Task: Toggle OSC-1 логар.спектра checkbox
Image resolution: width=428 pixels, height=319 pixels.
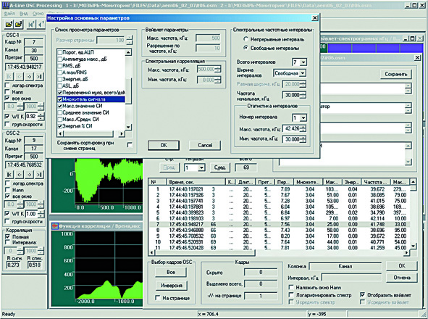Action: (x=8, y=86)
